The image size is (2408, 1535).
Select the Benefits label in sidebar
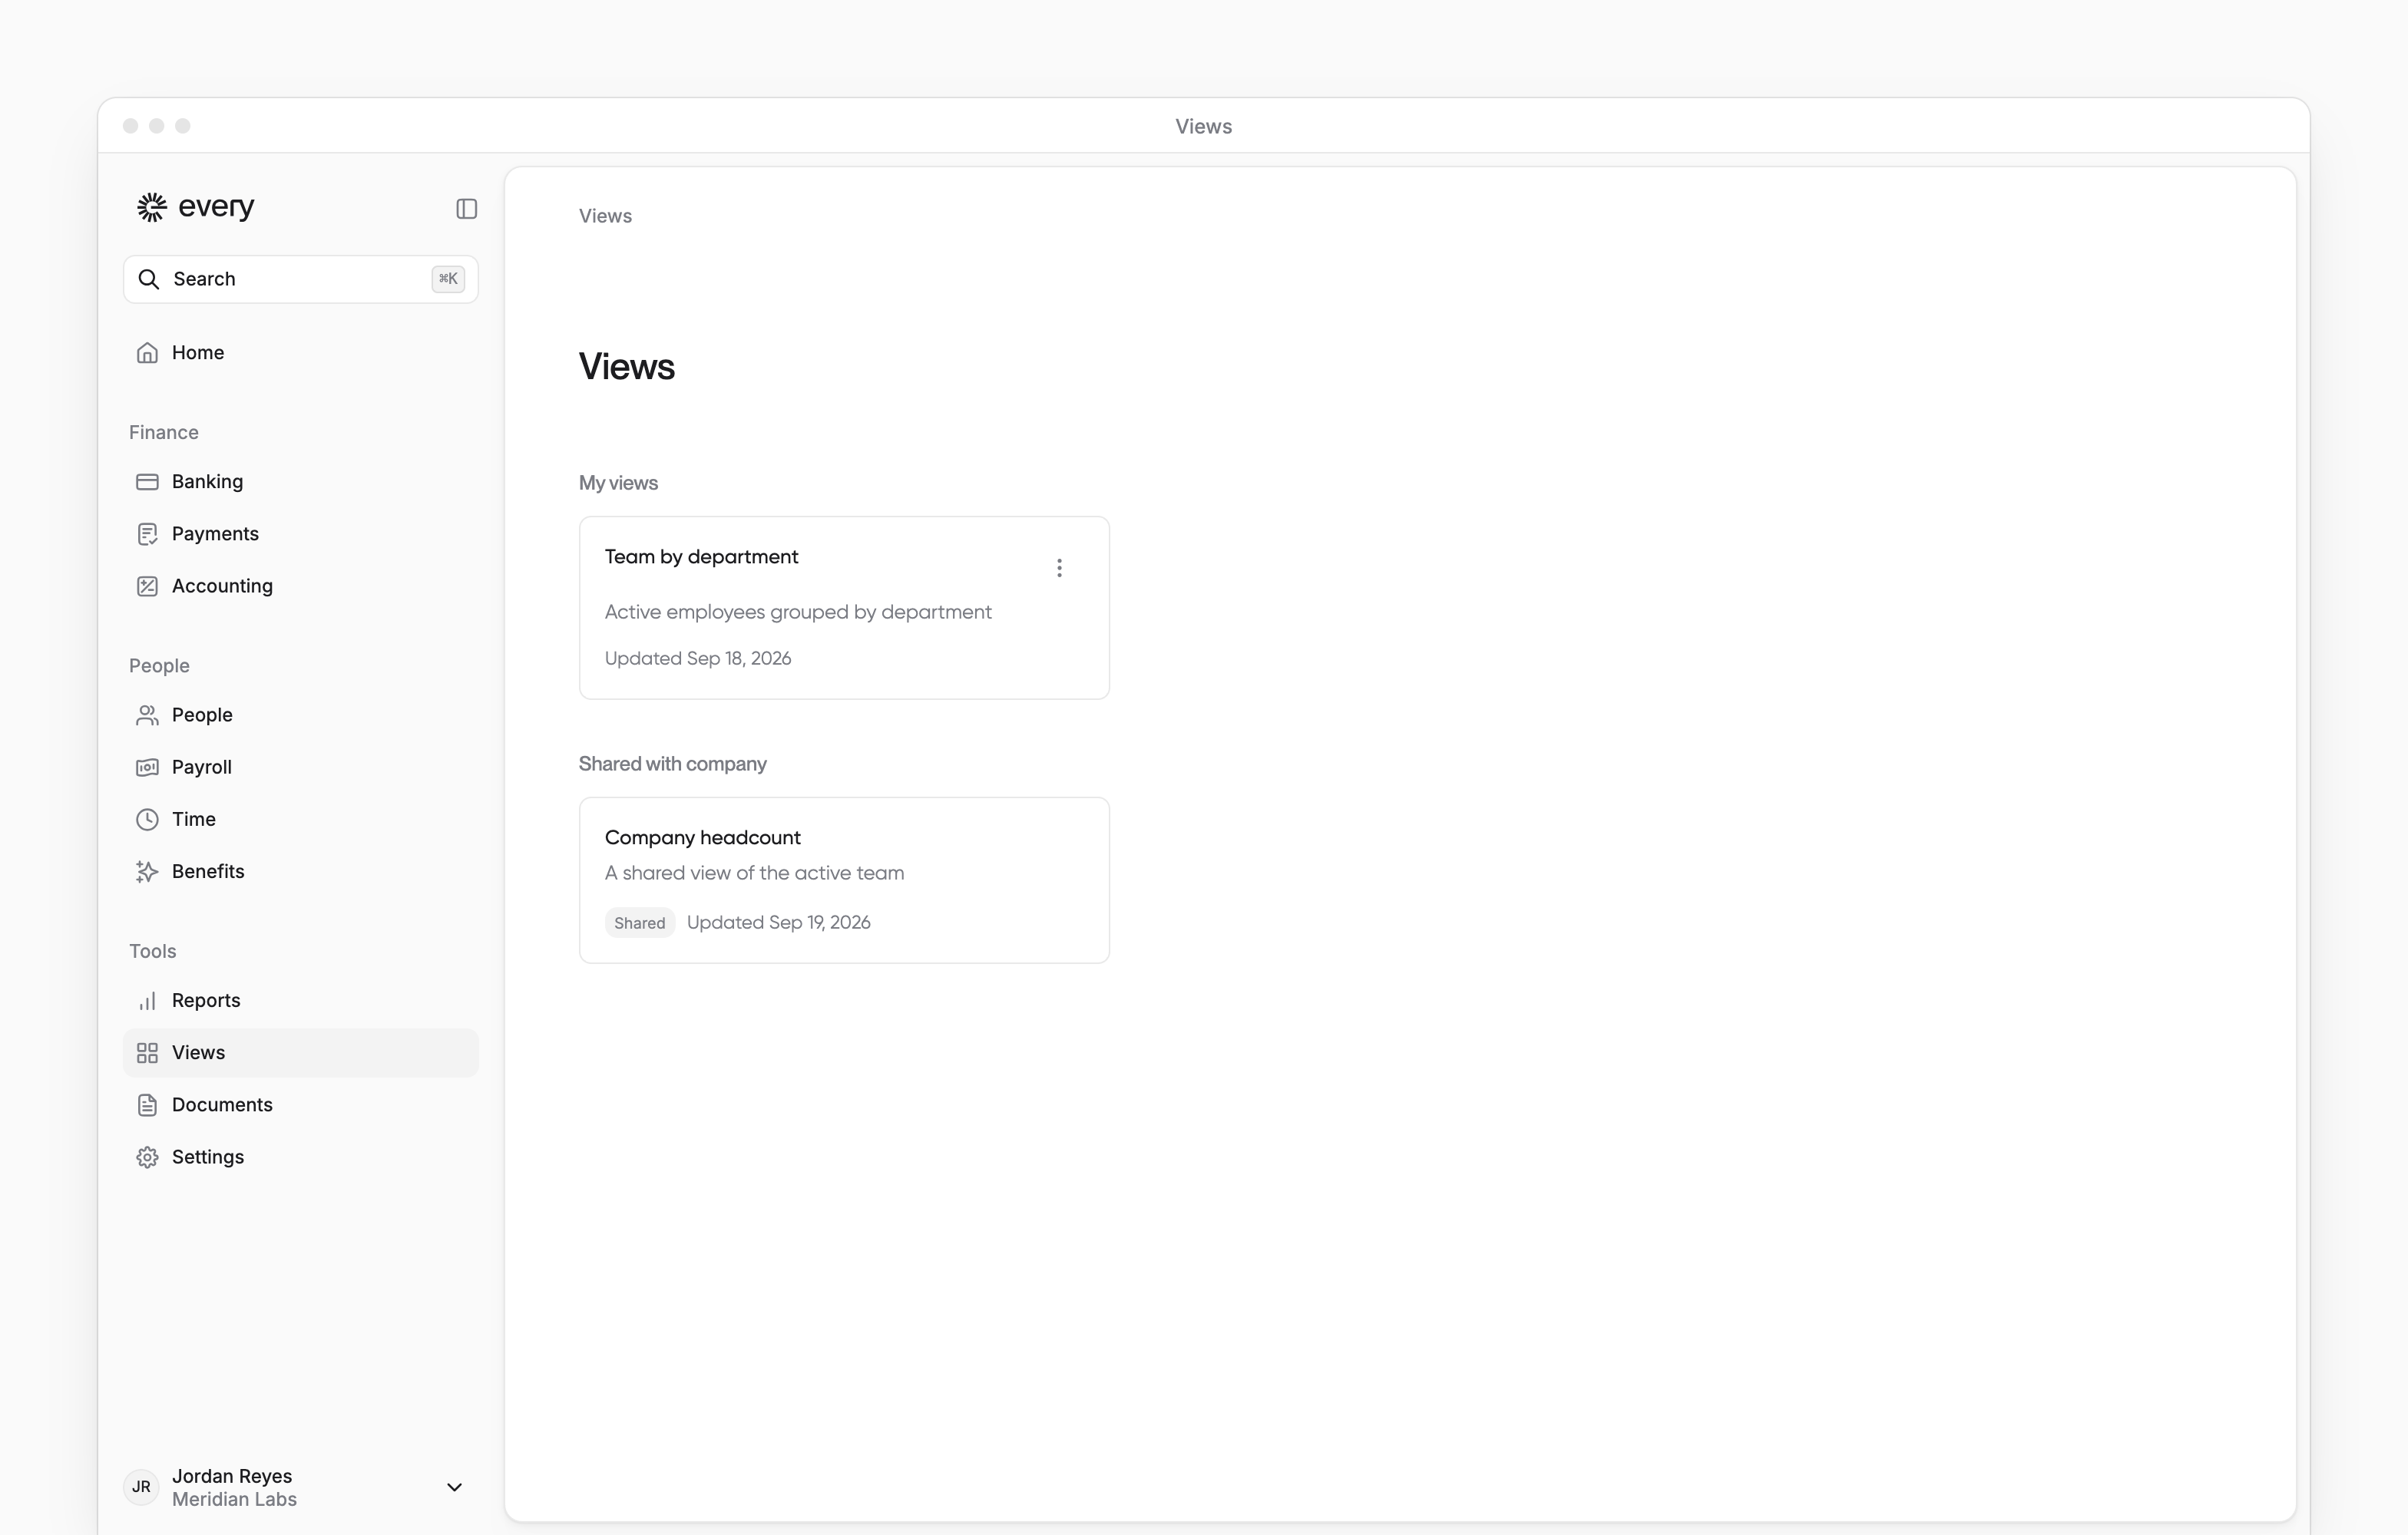tap(208, 871)
